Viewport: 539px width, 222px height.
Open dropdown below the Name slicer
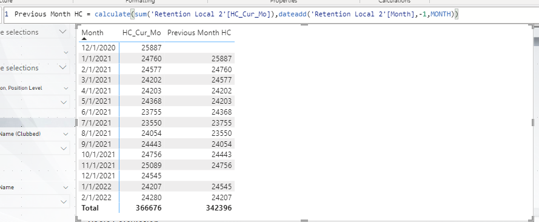click(63, 201)
